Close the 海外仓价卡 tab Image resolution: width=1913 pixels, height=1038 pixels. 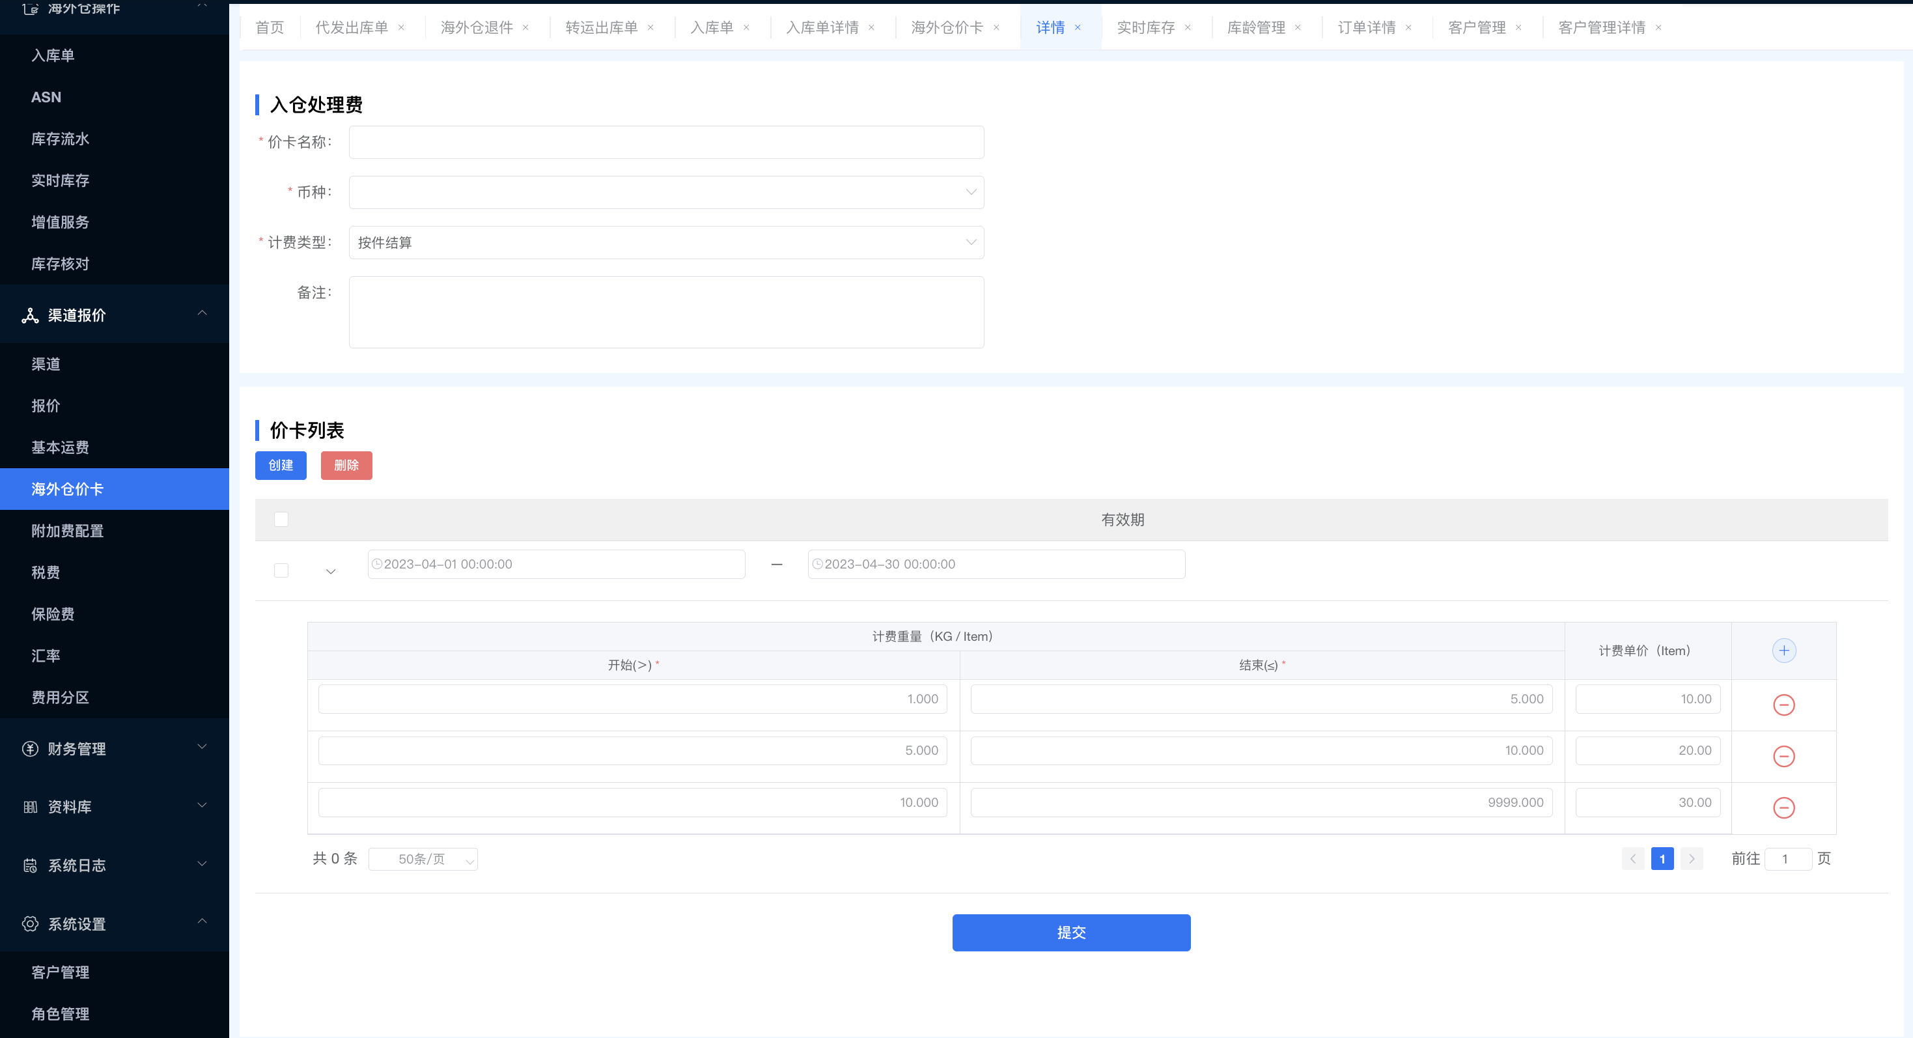click(x=996, y=27)
